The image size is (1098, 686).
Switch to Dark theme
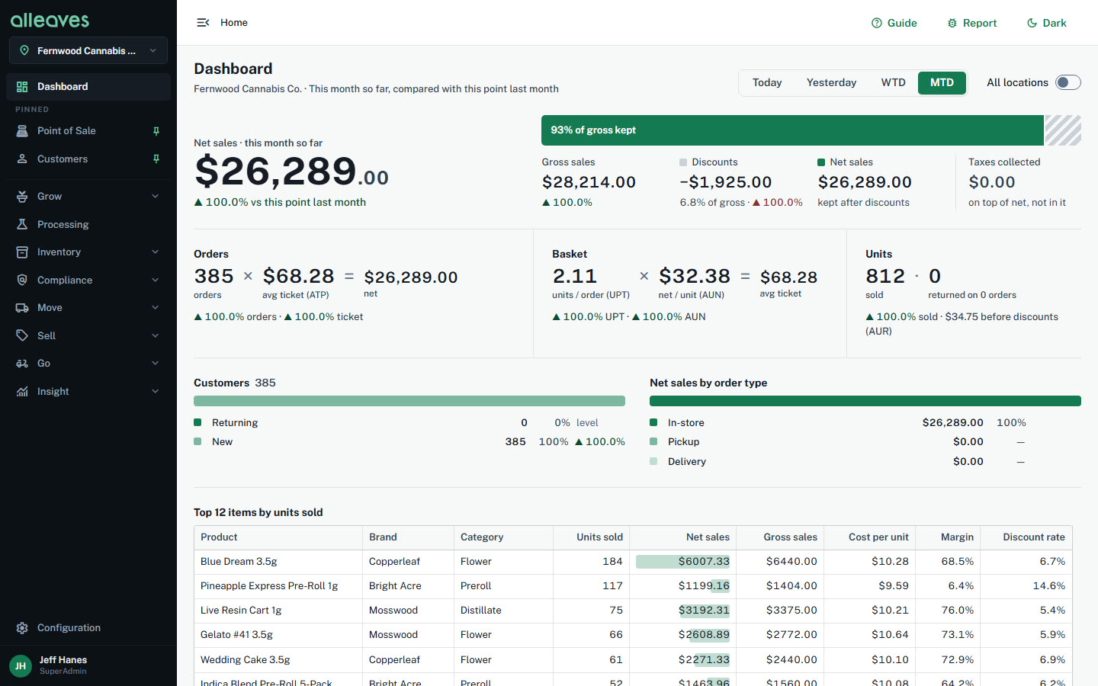pos(1047,23)
